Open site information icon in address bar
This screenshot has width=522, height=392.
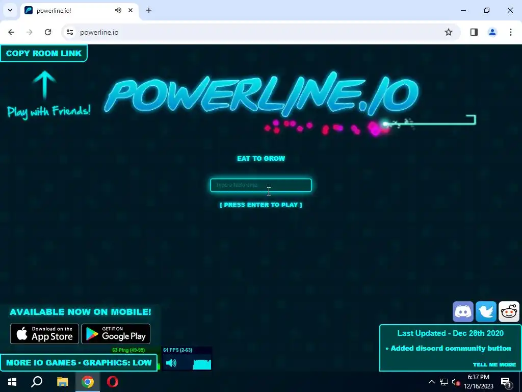tap(69, 32)
